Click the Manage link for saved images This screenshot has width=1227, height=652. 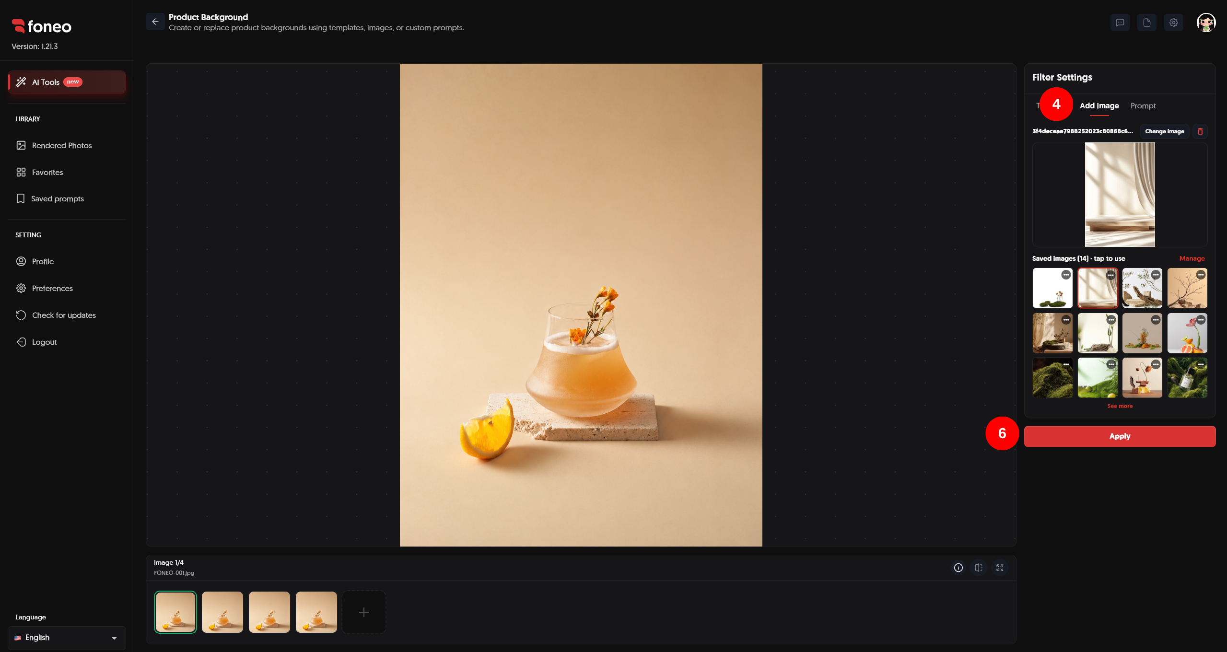click(1192, 258)
